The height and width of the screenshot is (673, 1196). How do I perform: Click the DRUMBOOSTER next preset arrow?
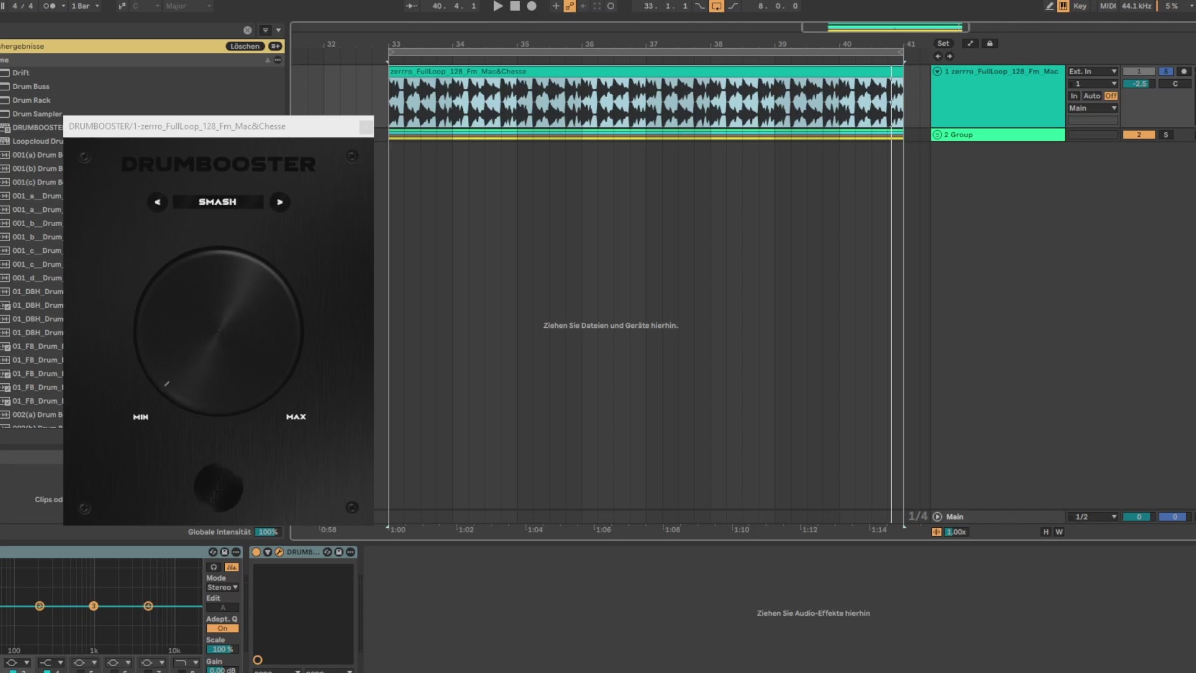pyautogui.click(x=280, y=202)
